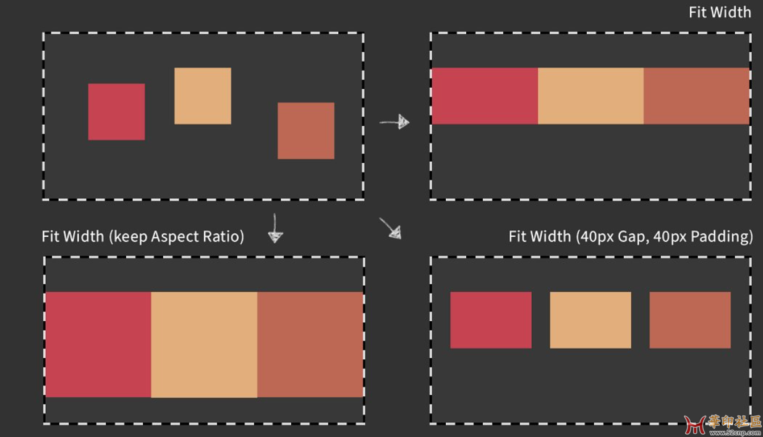Click the tan block in keep Aspect Ratio panel
Viewport: 763px width, 437px height.
click(x=204, y=344)
